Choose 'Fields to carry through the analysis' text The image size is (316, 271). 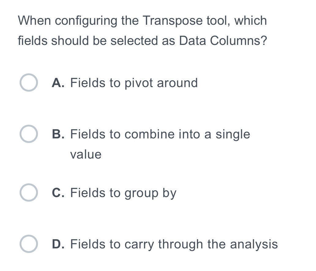(174, 244)
